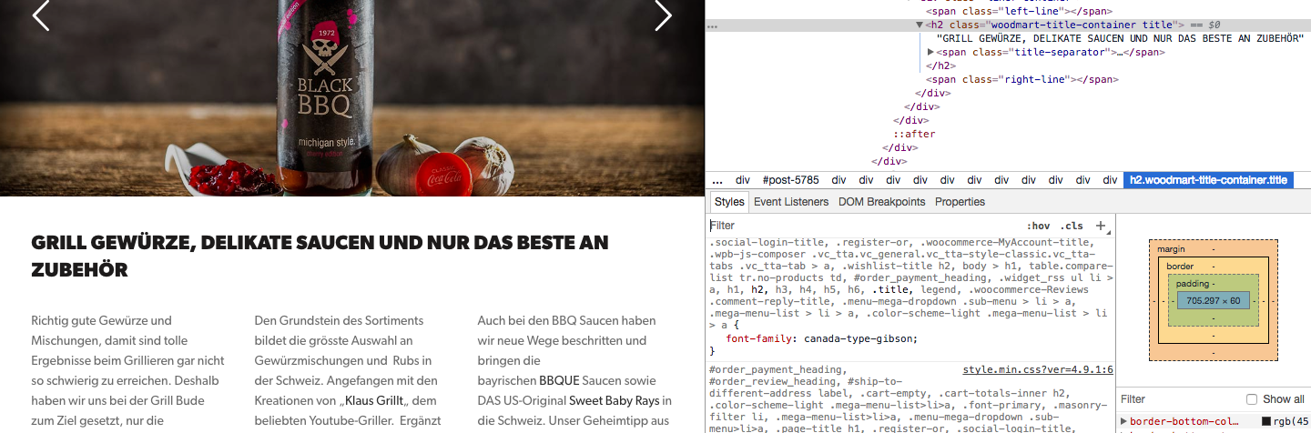The height and width of the screenshot is (433, 1311).
Task: Switch to the Properties tab
Action: [960, 202]
